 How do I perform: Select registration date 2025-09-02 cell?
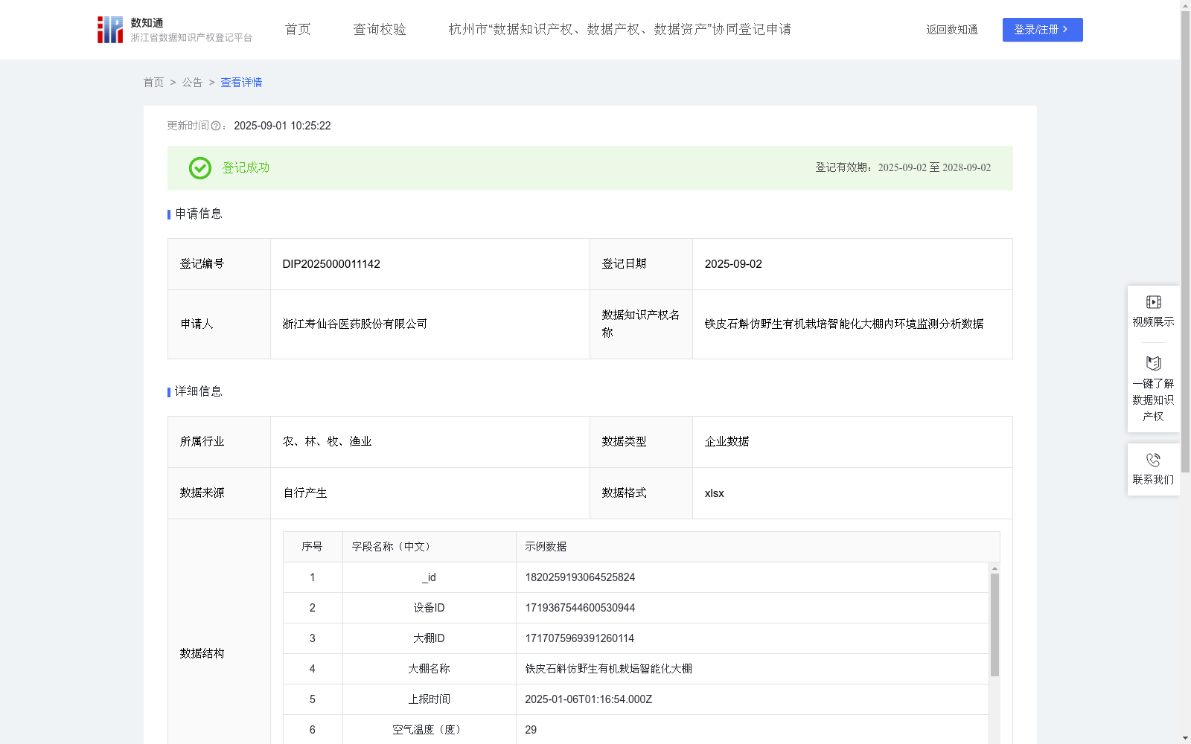852,264
